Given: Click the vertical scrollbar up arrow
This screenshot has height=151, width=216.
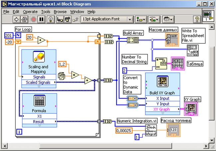Looking at the screenshot, I should click(x=212, y=27).
